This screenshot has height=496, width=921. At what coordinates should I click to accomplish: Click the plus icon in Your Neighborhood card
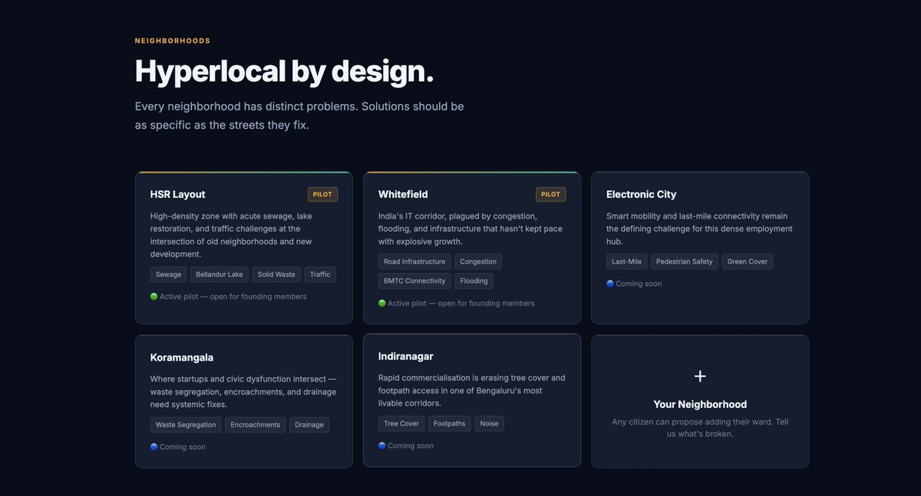coord(700,376)
